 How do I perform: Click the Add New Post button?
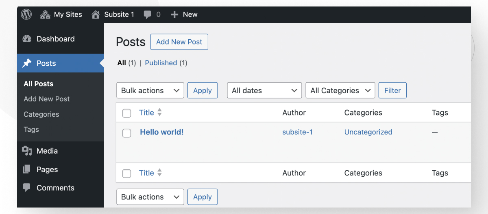[179, 42]
